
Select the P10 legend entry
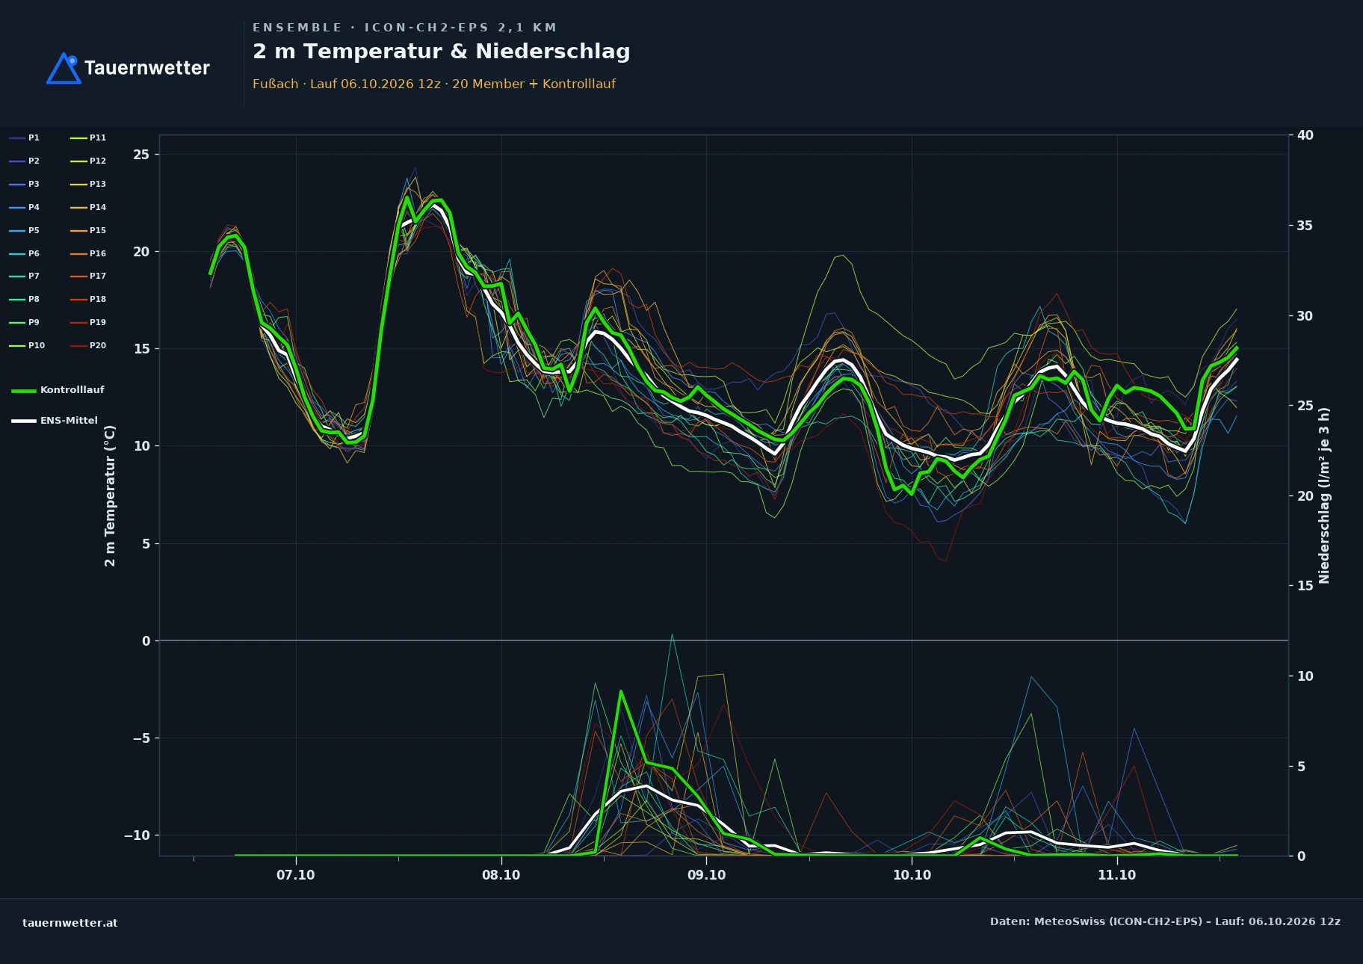(x=27, y=345)
